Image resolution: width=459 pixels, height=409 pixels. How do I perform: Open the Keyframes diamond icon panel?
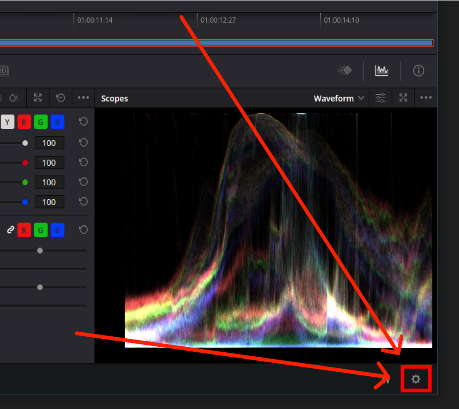tap(344, 71)
